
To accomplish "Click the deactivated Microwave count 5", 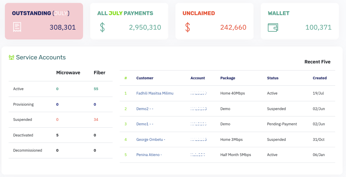I will click(57, 135).
